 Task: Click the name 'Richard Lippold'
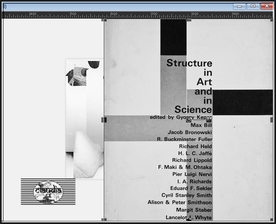(192, 160)
